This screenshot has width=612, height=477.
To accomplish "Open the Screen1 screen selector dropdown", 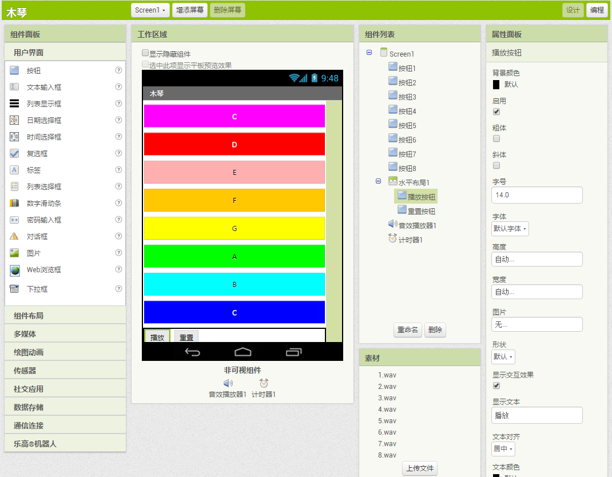I will [x=150, y=10].
